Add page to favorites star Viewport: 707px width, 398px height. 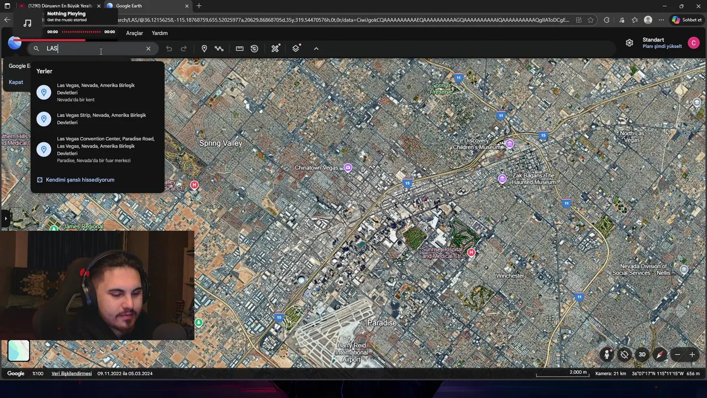(590, 20)
